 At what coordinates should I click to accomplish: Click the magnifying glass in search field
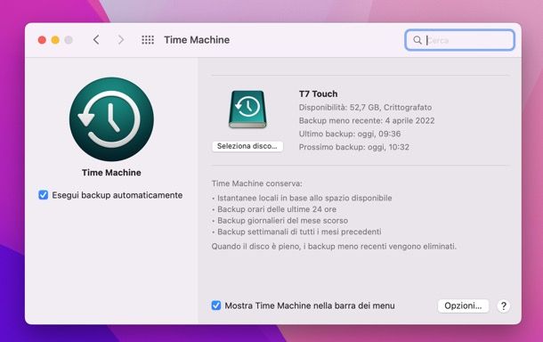pyautogui.click(x=417, y=40)
